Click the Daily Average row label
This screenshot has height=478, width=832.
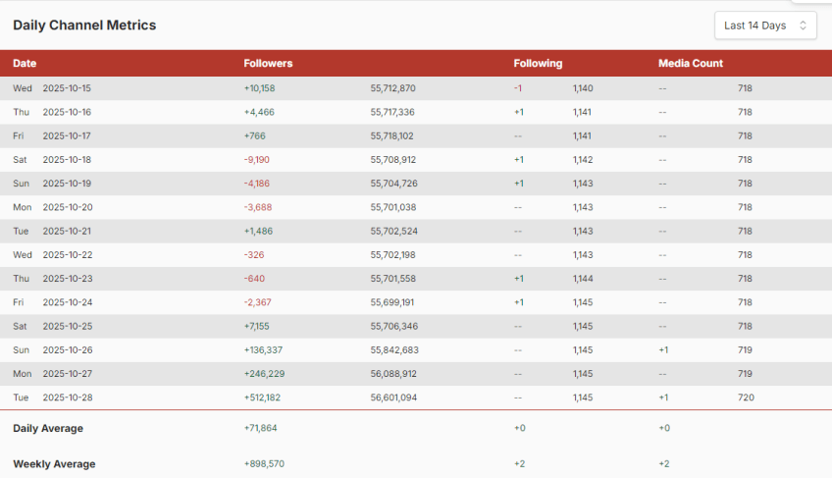(x=48, y=429)
